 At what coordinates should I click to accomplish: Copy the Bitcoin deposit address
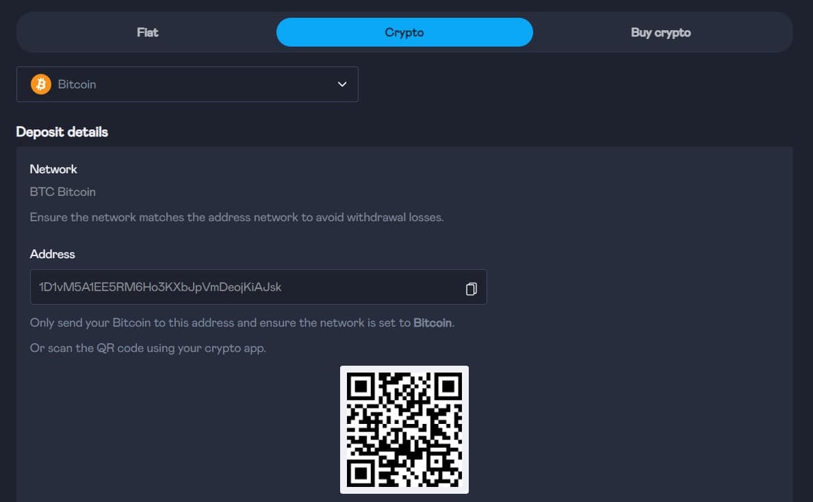(471, 288)
